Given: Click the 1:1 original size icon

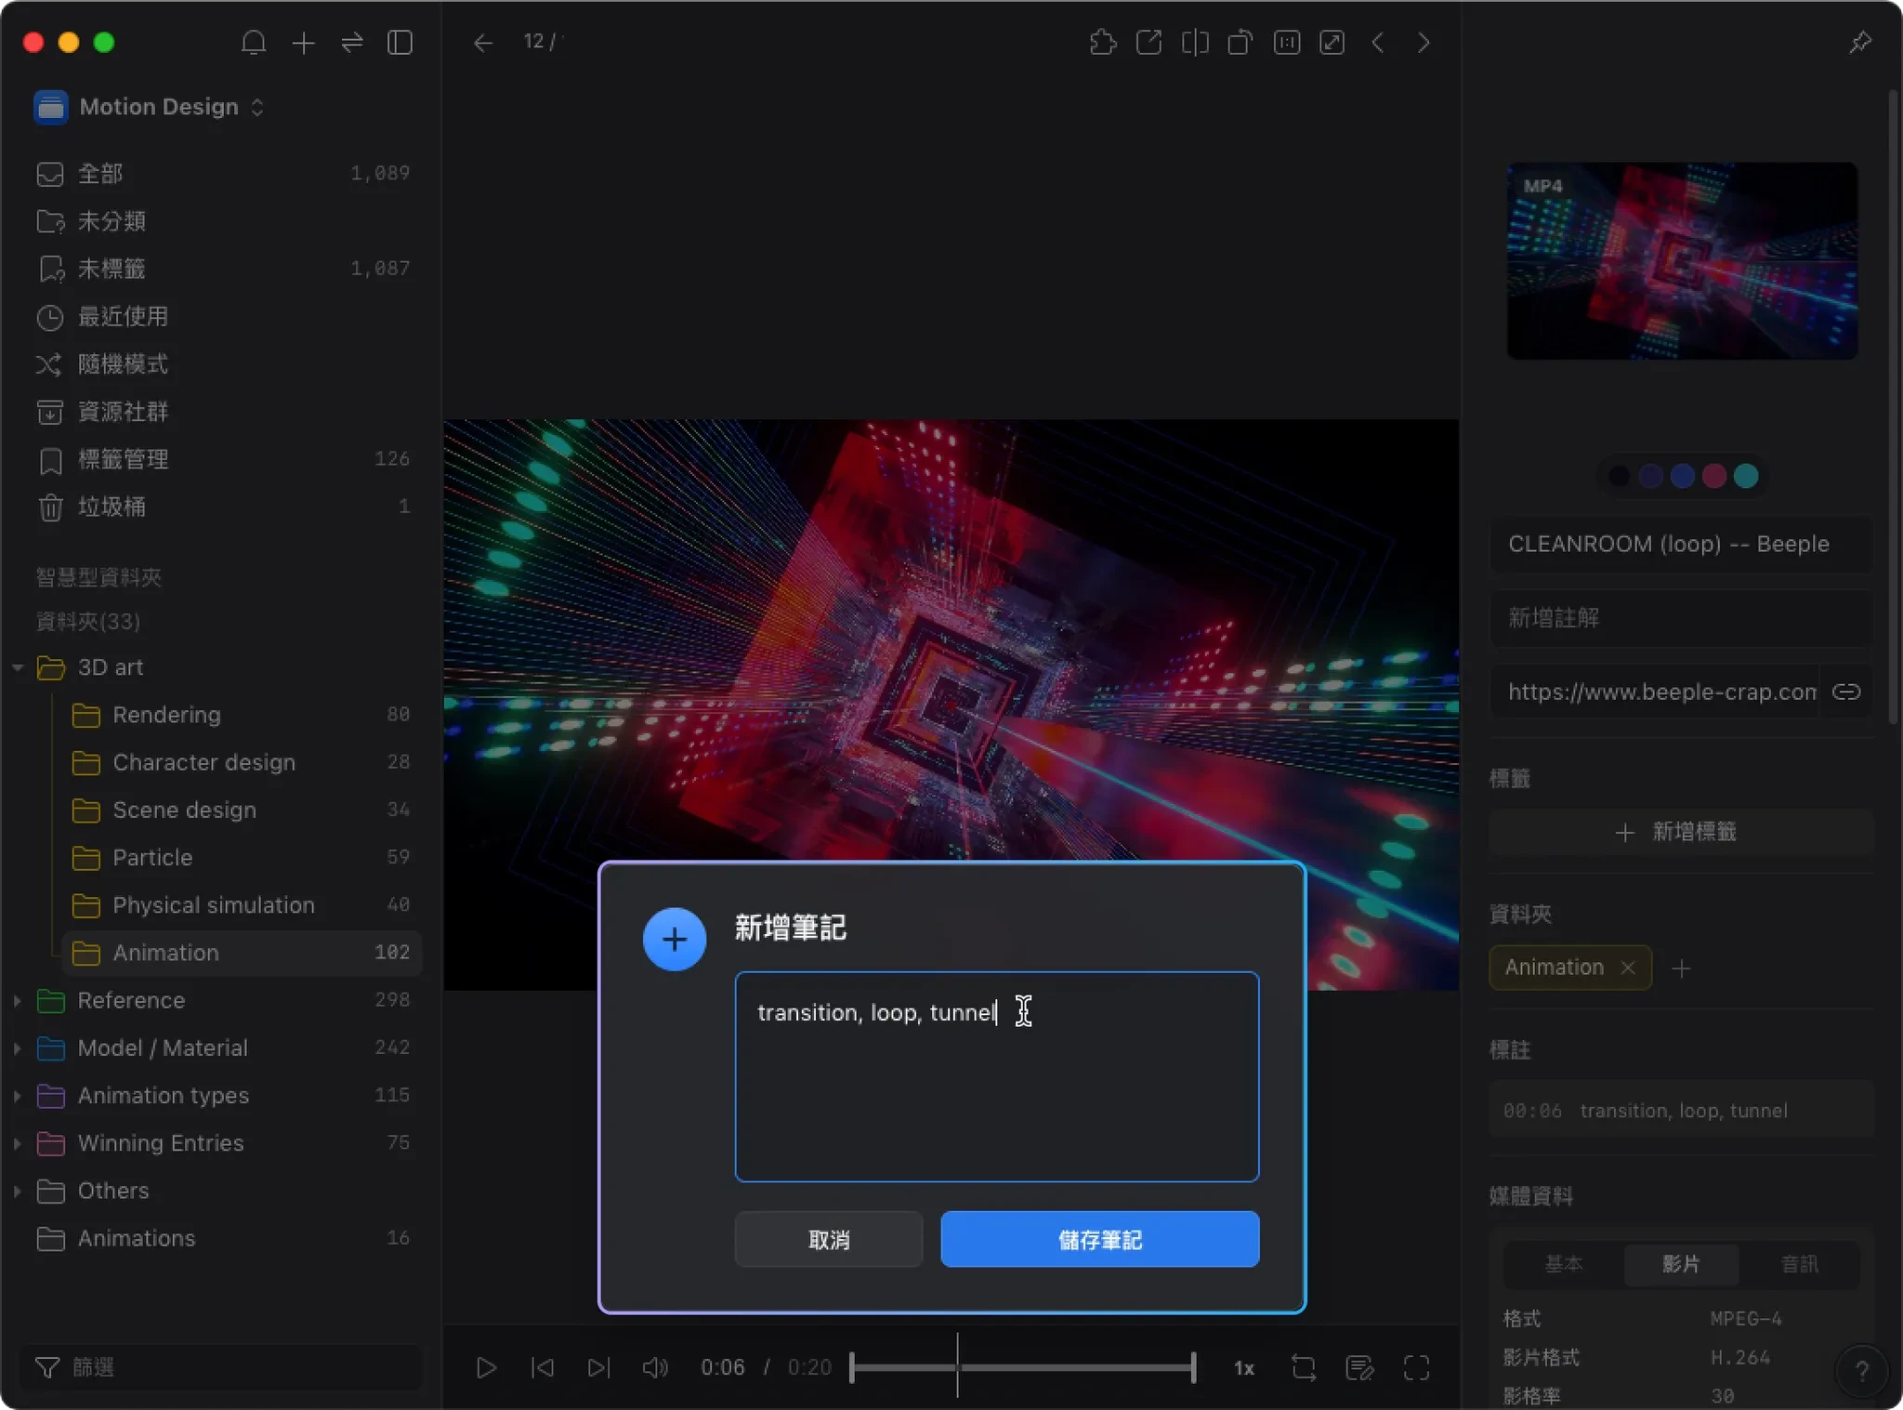Looking at the screenshot, I should coord(1287,43).
